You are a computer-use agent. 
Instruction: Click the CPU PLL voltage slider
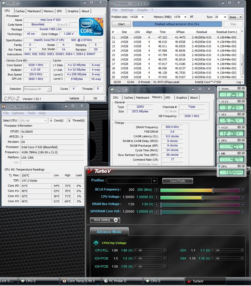point(150,251)
